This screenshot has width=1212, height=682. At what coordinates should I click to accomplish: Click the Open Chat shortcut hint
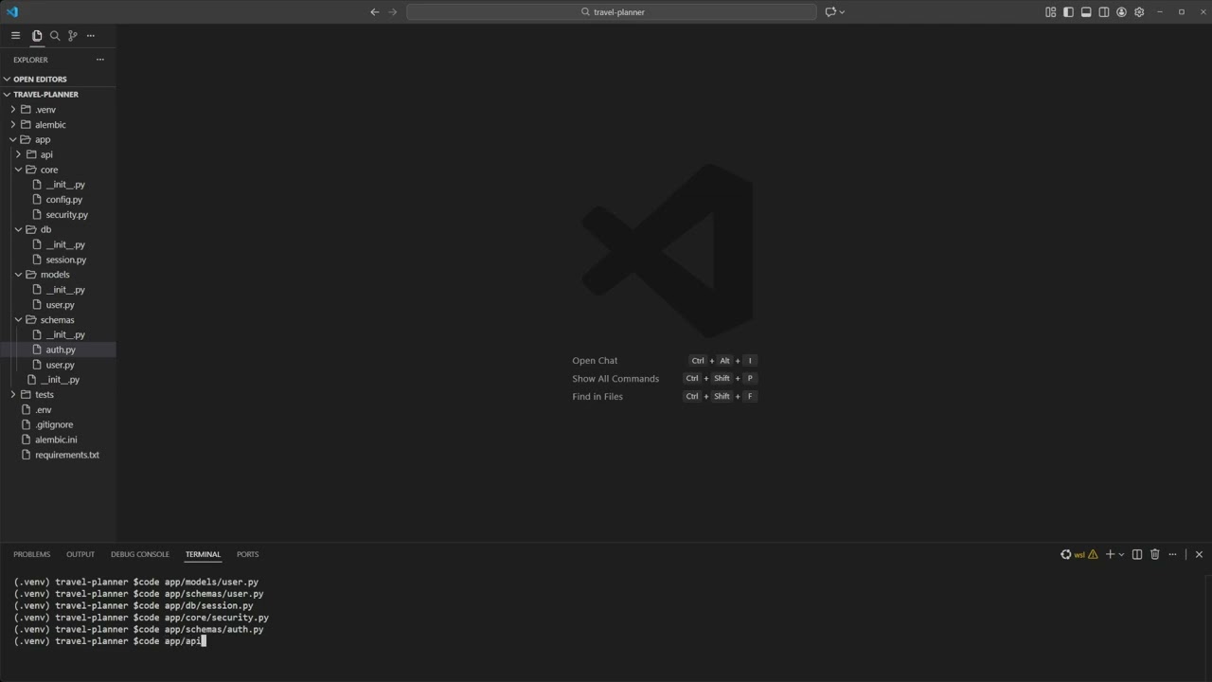(595, 361)
